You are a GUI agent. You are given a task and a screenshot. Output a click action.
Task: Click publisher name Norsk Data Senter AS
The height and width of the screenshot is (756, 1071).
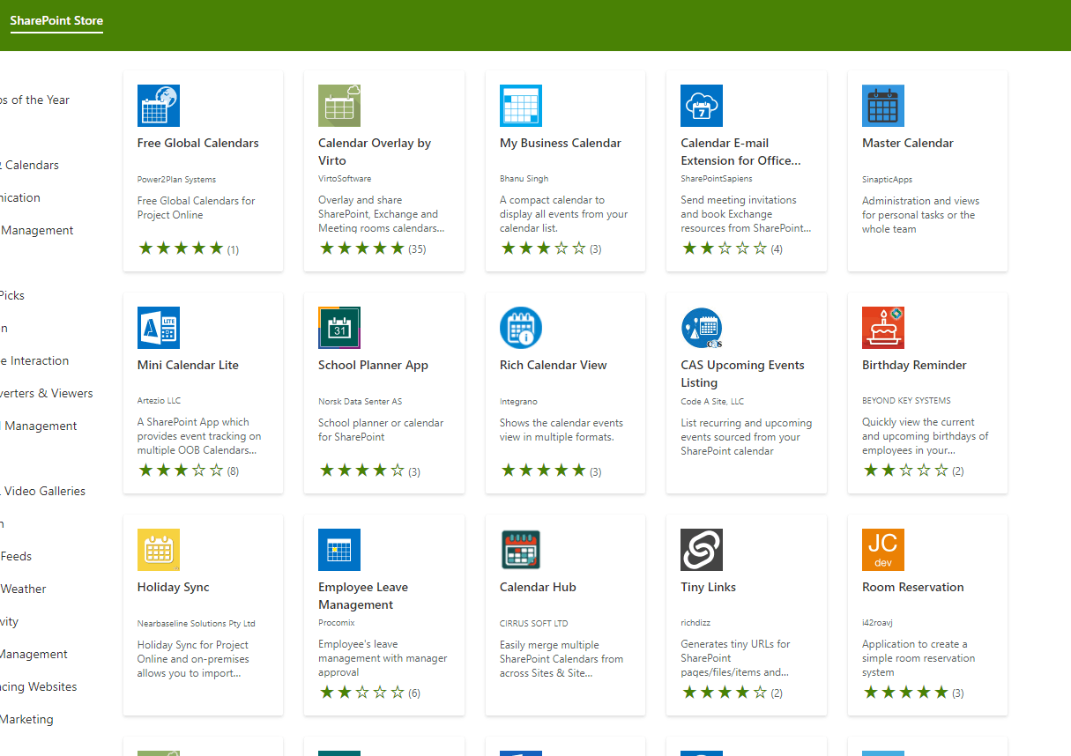[x=360, y=402]
